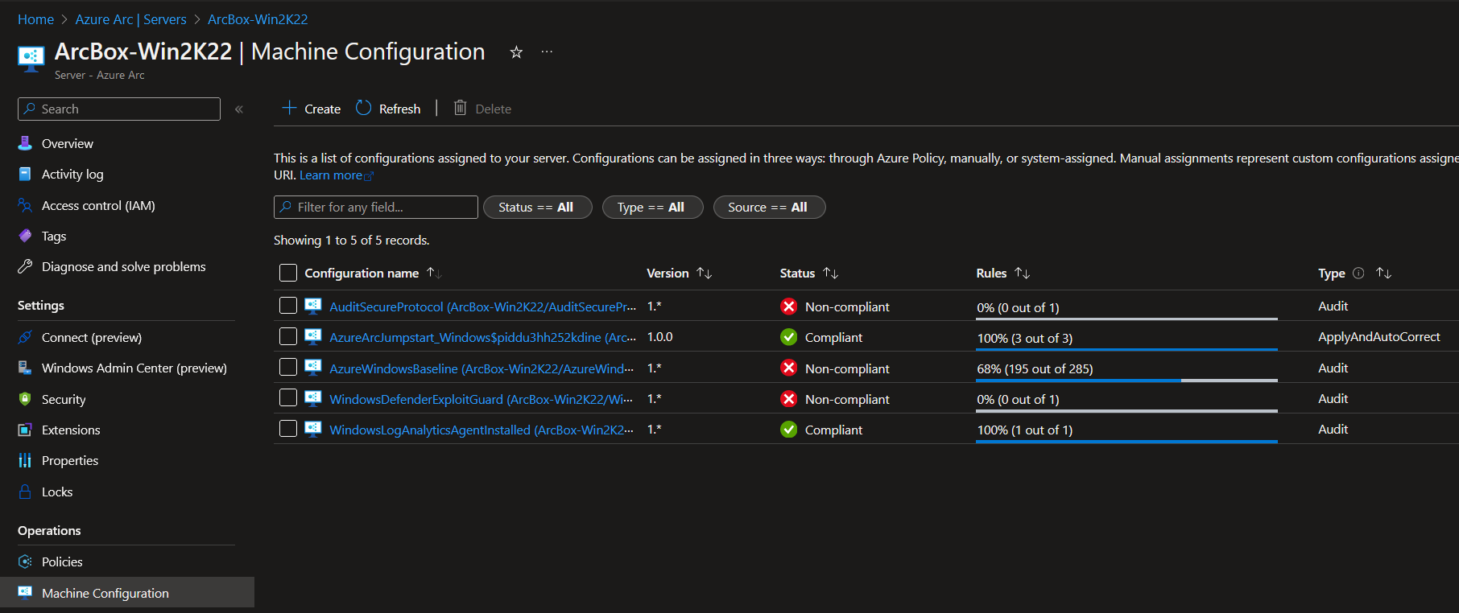Click the info icon next to Type column
1459x613 pixels.
1358,273
